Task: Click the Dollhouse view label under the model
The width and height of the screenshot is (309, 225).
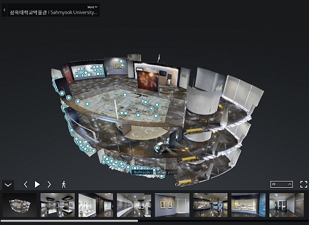Action: 142,172
